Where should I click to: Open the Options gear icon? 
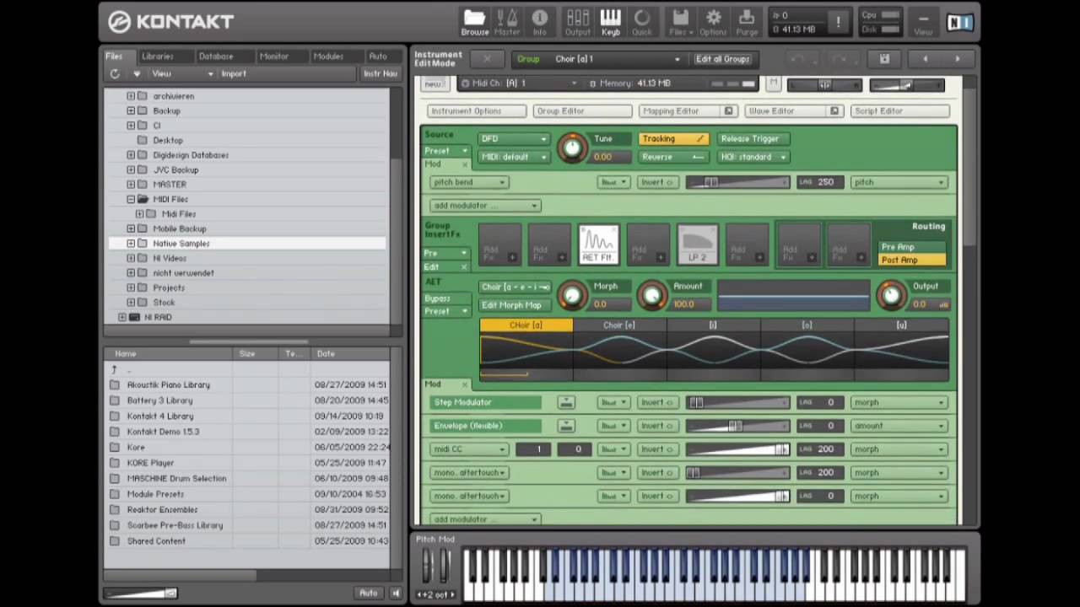(x=713, y=22)
